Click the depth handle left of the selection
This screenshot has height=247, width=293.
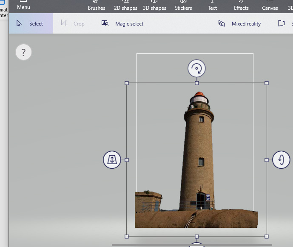tap(112, 160)
